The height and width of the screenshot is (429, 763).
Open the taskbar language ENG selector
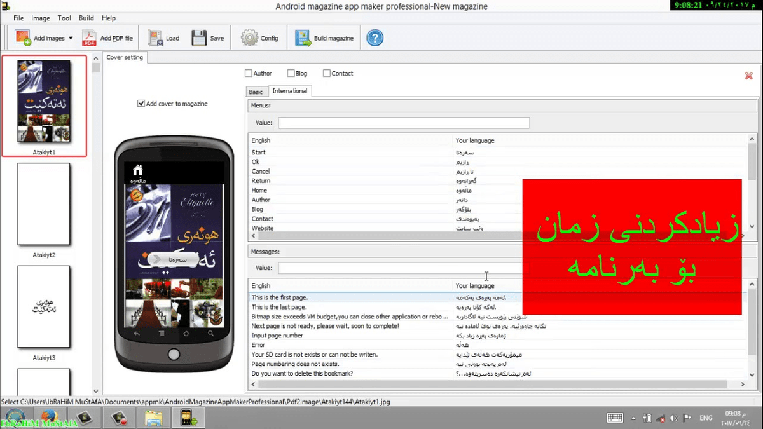click(x=706, y=418)
